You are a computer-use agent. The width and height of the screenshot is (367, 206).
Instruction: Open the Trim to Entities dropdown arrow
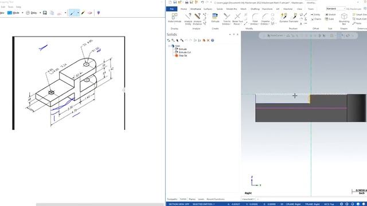pos(231,24)
